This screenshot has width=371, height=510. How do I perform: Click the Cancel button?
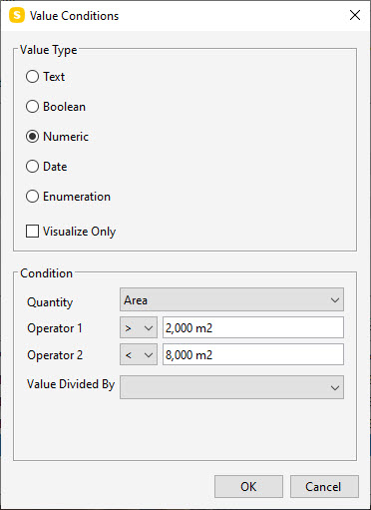324,487
